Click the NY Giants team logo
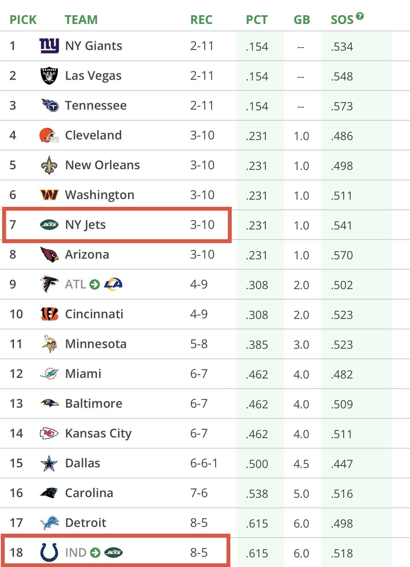This screenshot has height=567, width=410. click(49, 46)
